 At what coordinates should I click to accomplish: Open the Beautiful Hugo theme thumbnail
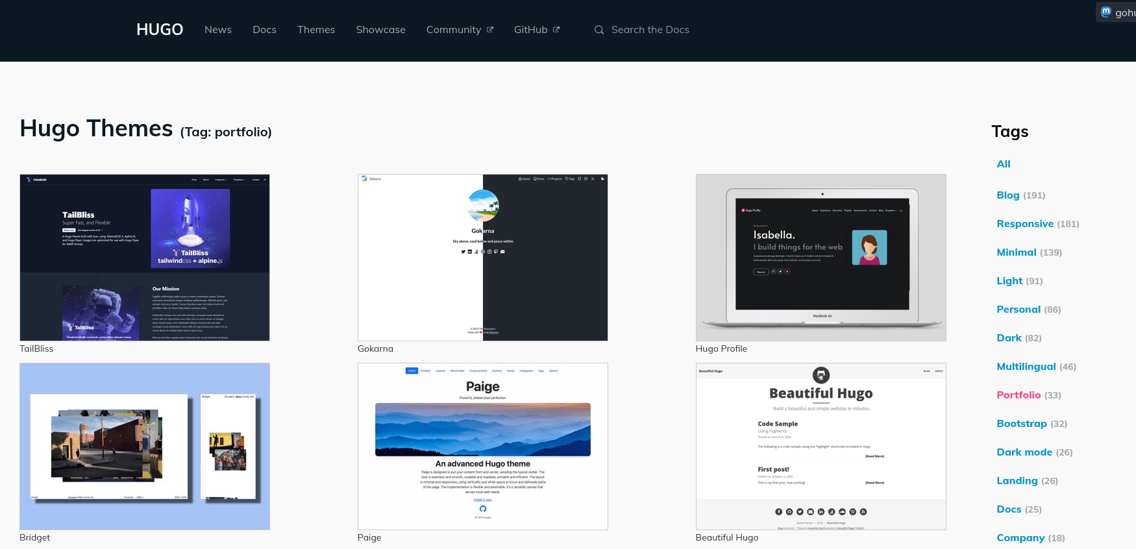click(x=821, y=446)
